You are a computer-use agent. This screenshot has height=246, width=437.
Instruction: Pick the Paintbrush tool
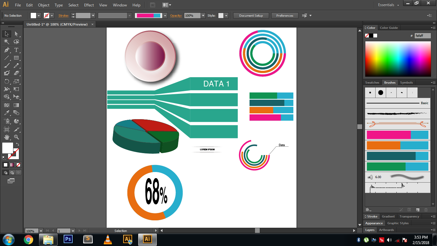coord(6,66)
